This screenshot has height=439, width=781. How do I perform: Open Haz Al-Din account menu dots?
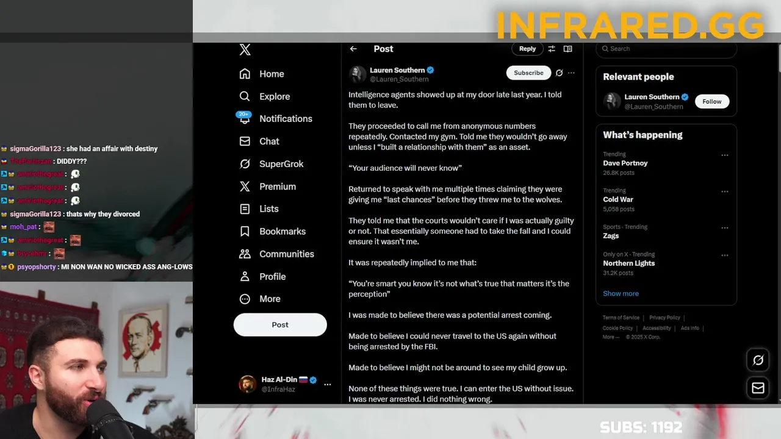(x=328, y=384)
